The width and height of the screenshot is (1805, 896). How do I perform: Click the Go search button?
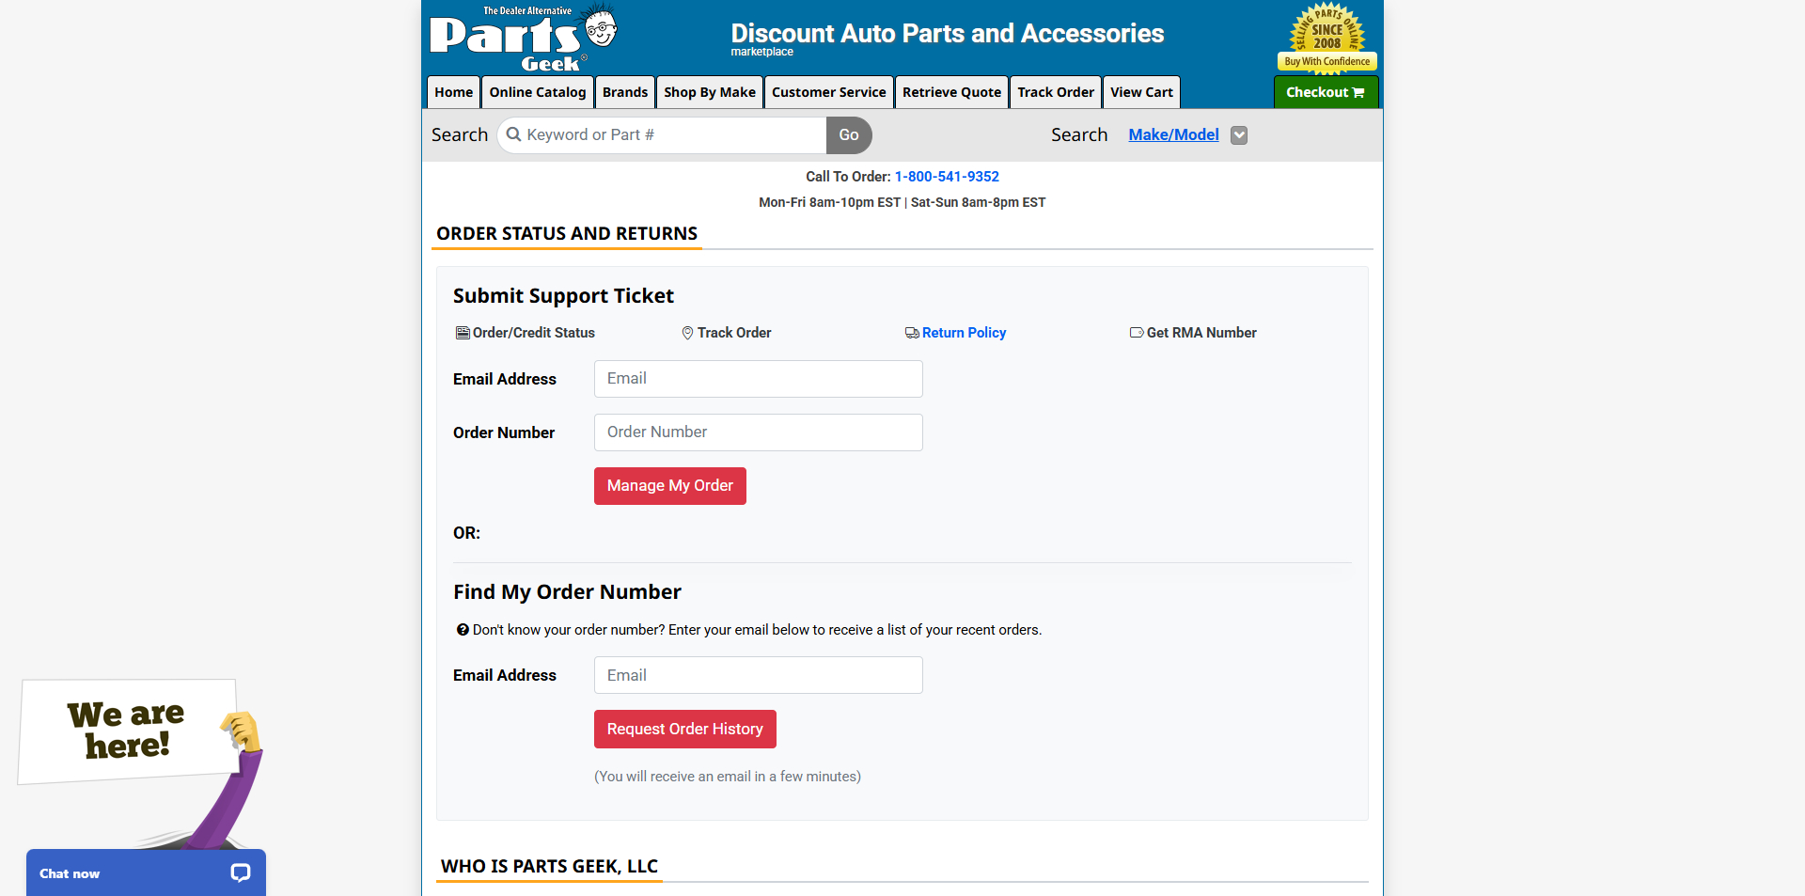pyautogui.click(x=849, y=135)
